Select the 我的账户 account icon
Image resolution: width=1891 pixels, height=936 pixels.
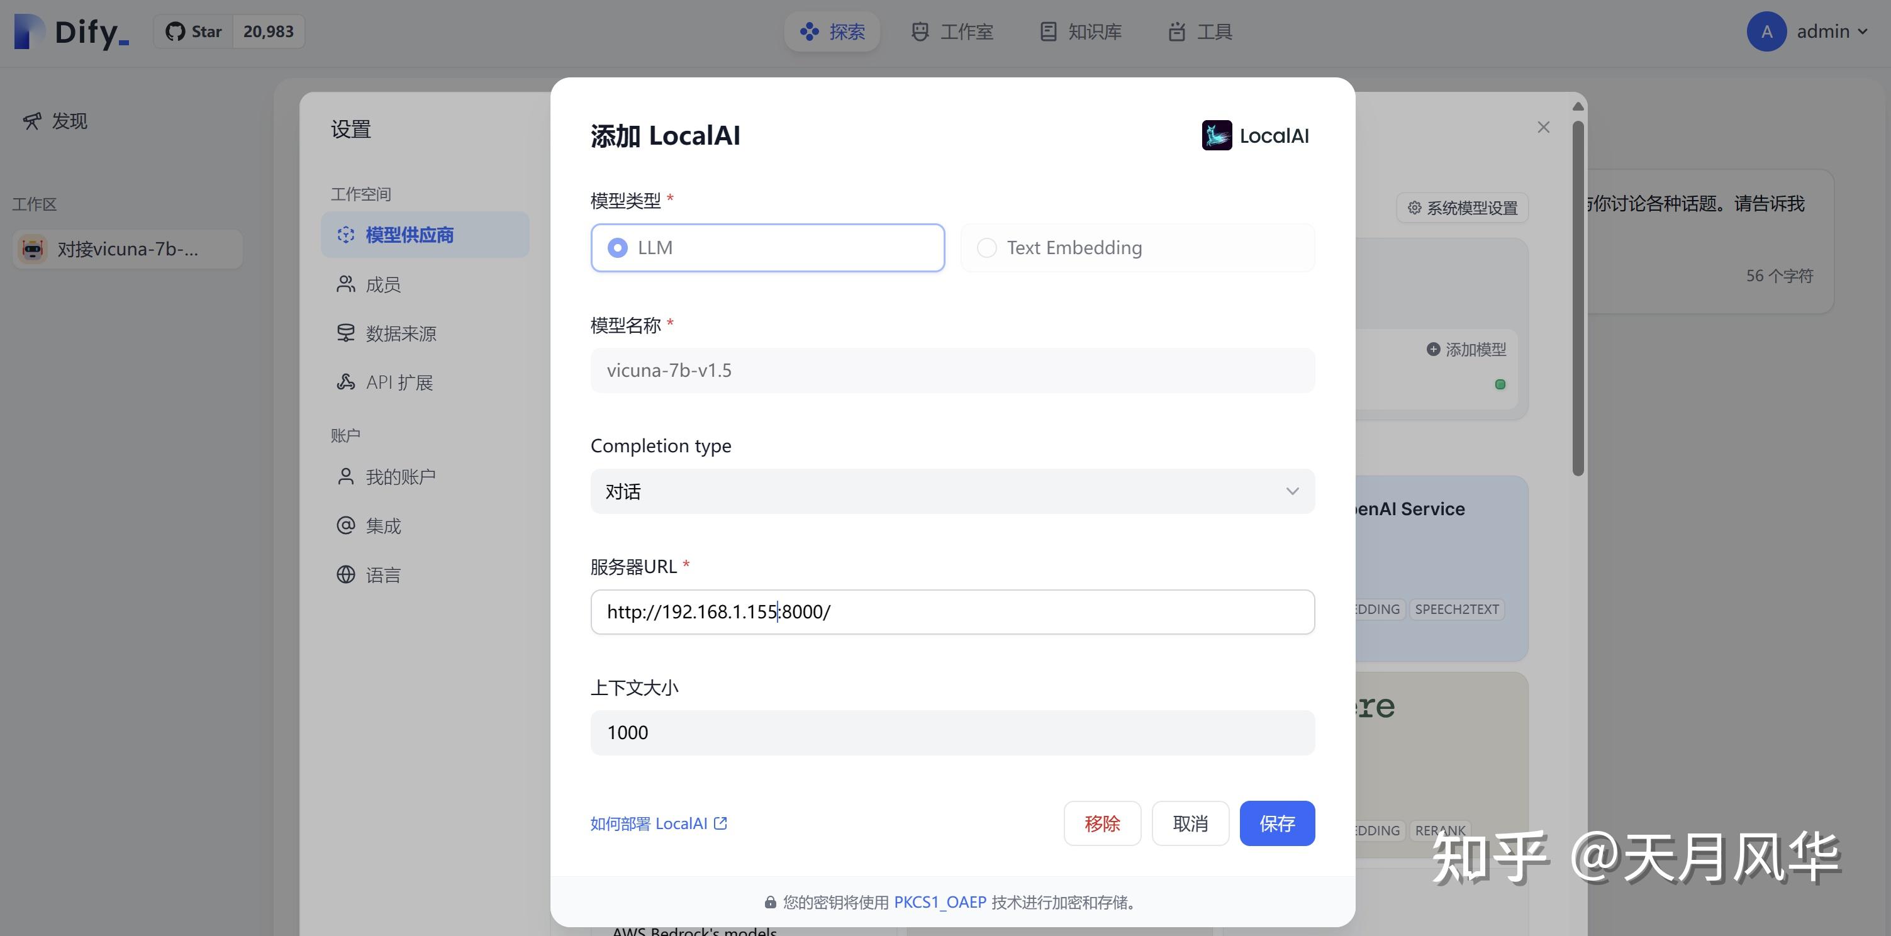pos(346,476)
